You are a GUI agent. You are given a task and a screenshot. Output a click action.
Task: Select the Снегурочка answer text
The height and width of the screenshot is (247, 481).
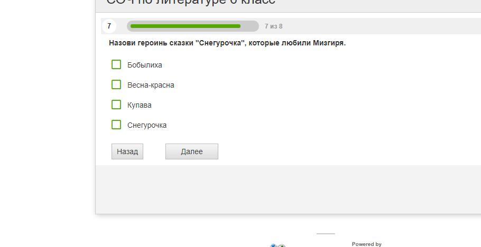147,125
